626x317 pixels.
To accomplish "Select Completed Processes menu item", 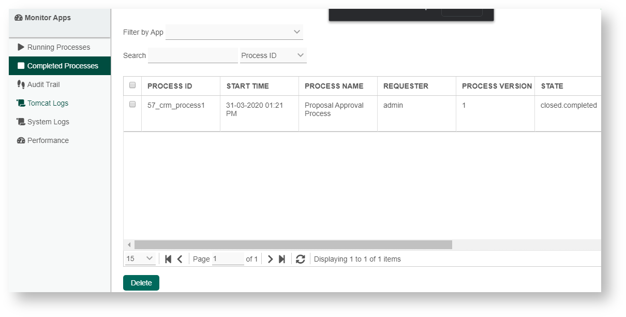I will coord(59,66).
